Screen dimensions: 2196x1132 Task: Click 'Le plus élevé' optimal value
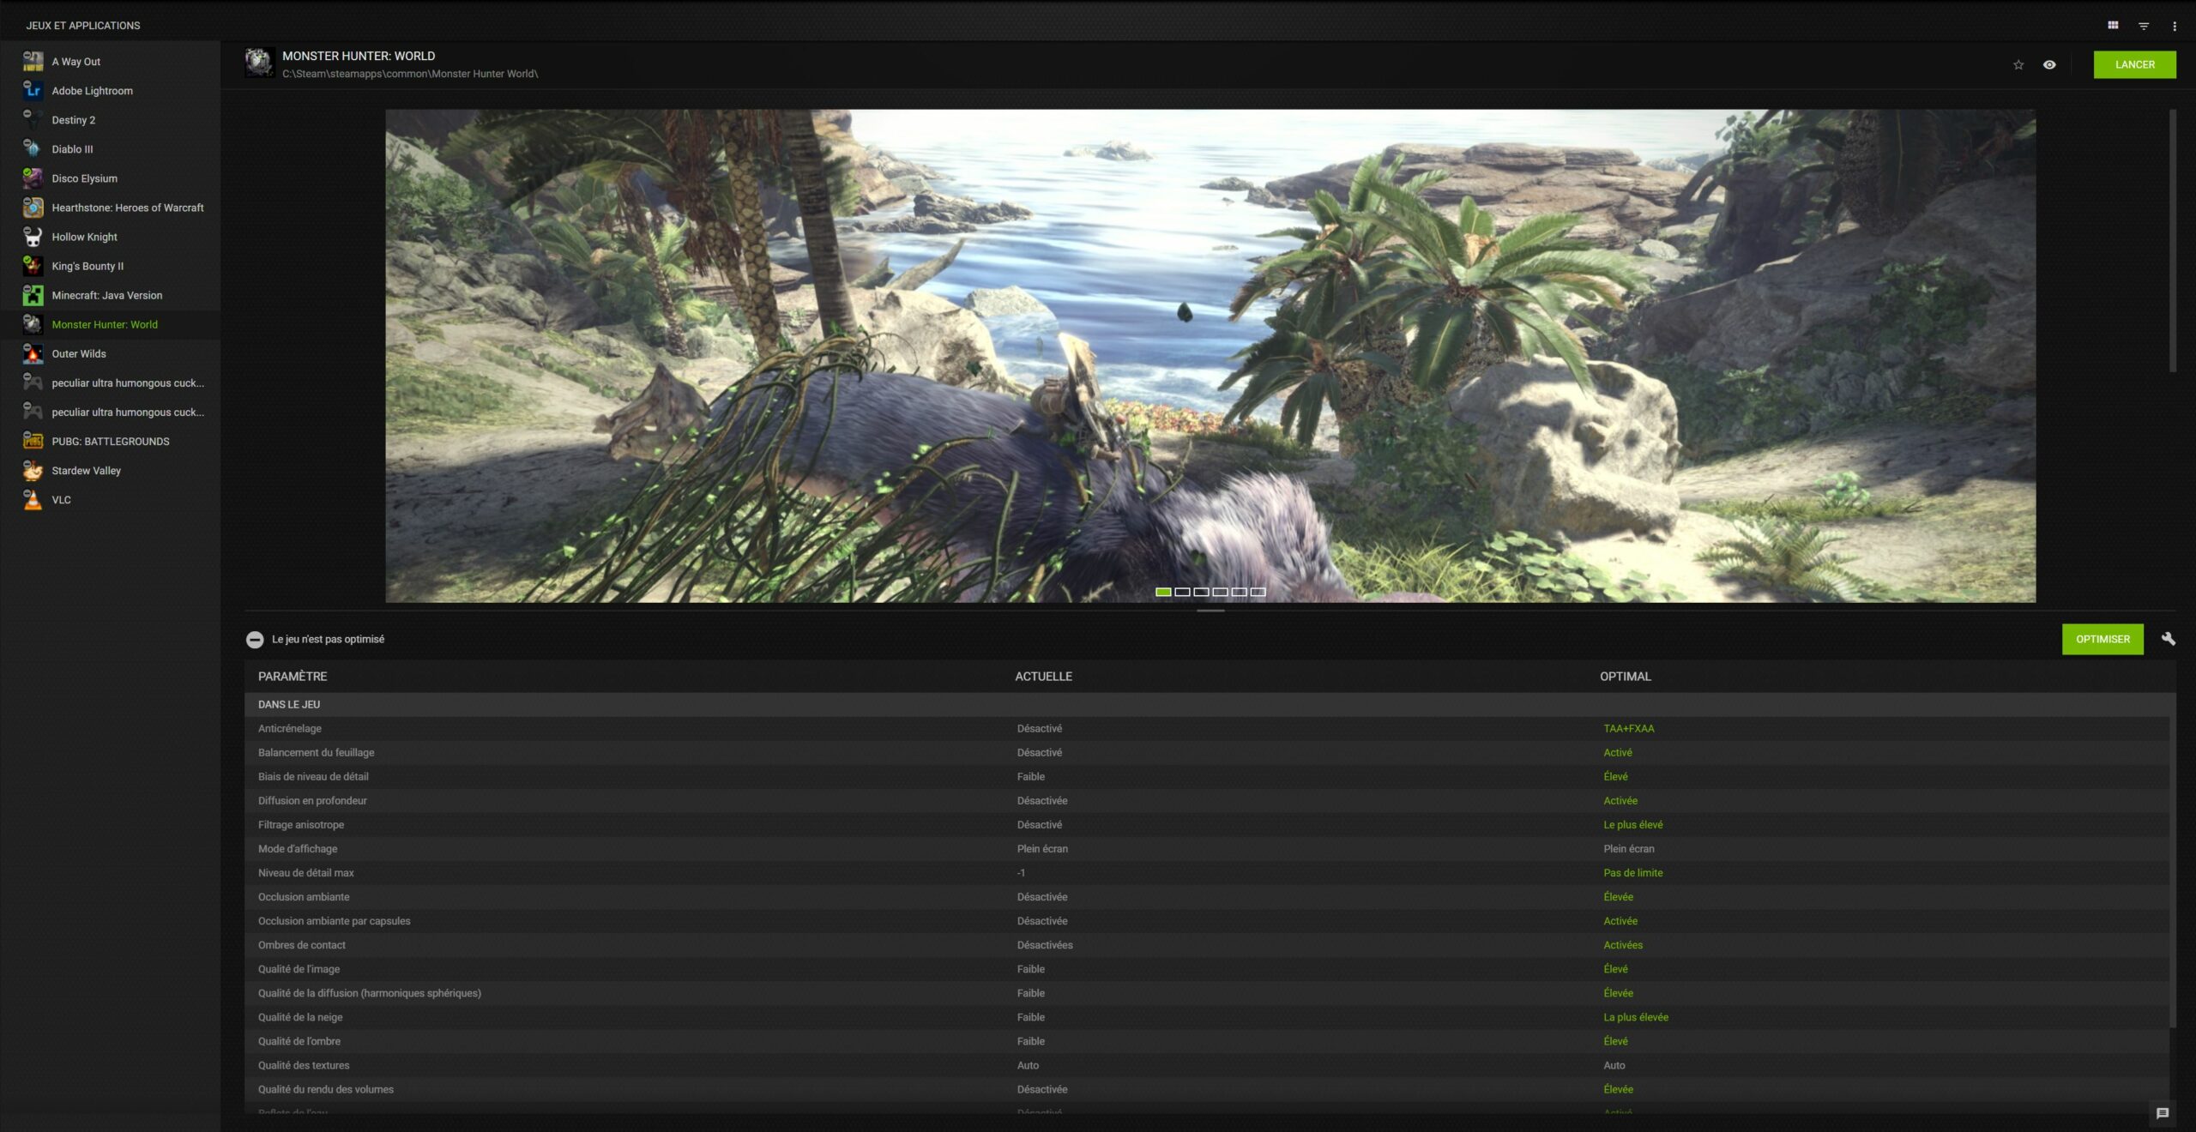tap(1633, 824)
